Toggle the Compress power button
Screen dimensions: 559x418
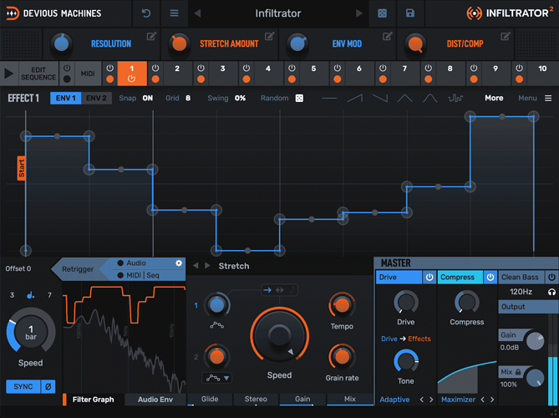[490, 277]
